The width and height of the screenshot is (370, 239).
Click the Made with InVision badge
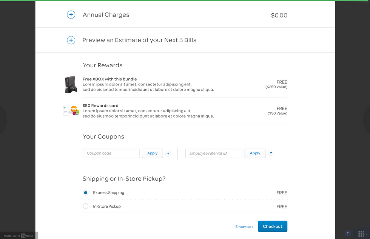click(x=19, y=235)
